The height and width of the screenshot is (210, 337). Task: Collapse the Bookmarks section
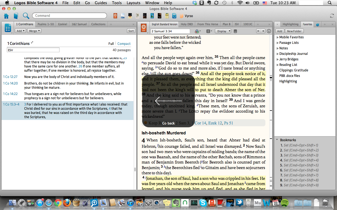point(277,140)
